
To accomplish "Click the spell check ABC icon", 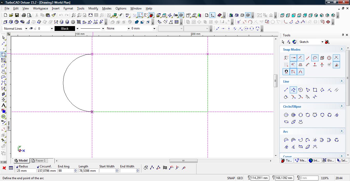I will [128, 15].
